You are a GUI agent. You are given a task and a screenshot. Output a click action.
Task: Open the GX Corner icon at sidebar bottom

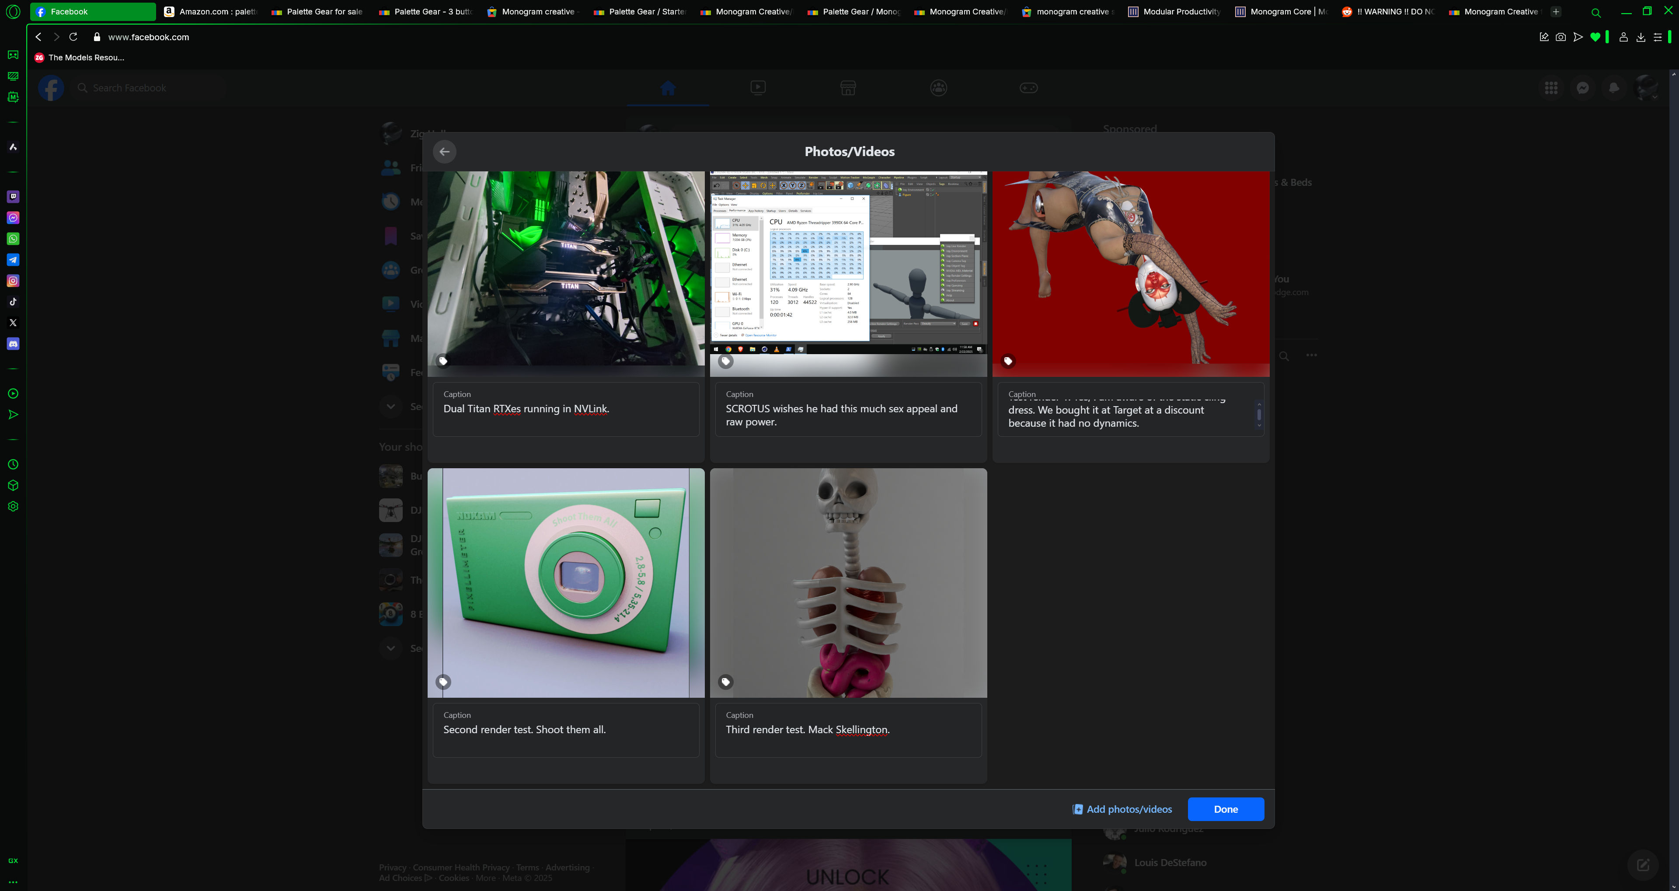click(13, 861)
